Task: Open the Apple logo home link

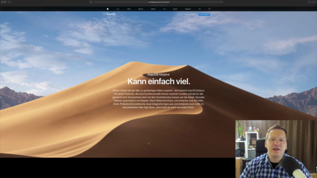Action: (x=107, y=9)
